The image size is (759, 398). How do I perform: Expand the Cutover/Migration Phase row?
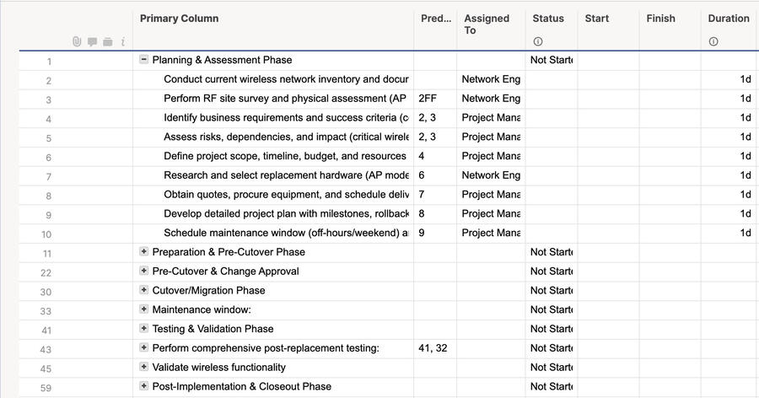[x=144, y=290]
